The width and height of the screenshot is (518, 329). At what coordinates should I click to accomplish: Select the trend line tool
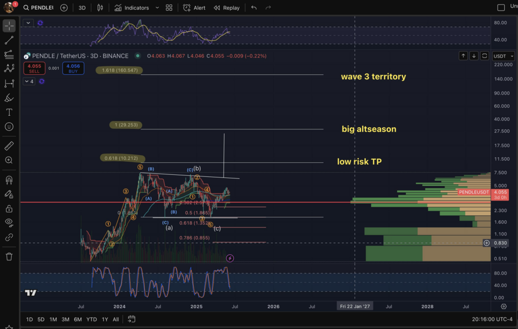pos(9,40)
